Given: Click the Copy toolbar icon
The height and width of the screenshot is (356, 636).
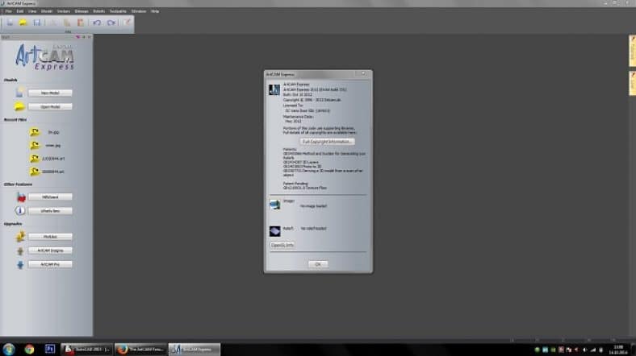Looking at the screenshot, I should click(67, 23).
